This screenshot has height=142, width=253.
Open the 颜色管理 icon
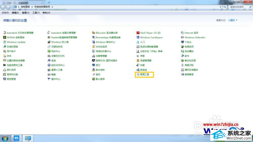point(5,79)
